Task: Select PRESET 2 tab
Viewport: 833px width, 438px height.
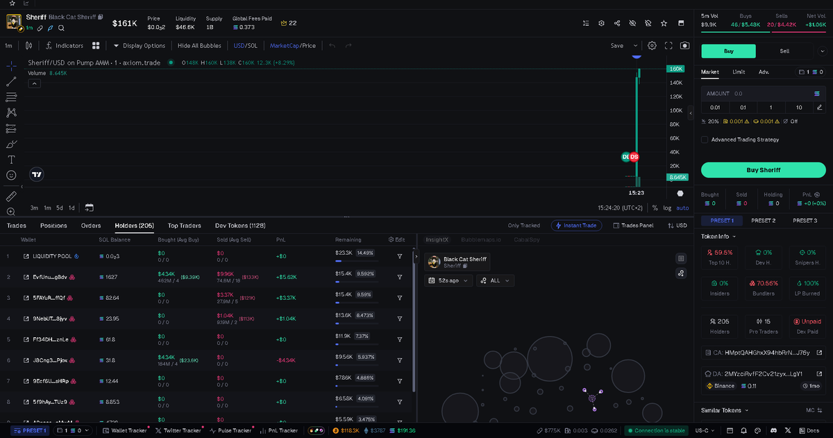Action: click(763, 221)
